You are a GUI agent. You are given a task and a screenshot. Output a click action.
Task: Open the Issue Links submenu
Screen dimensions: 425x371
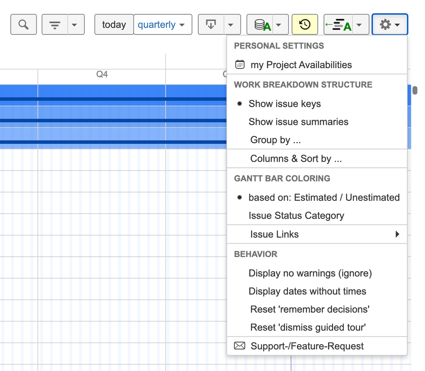tap(317, 234)
